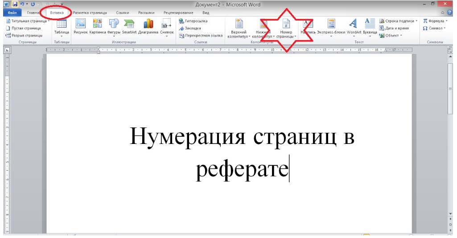
Task: Click the vertical scrollbar thumb
Action: click(x=450, y=89)
